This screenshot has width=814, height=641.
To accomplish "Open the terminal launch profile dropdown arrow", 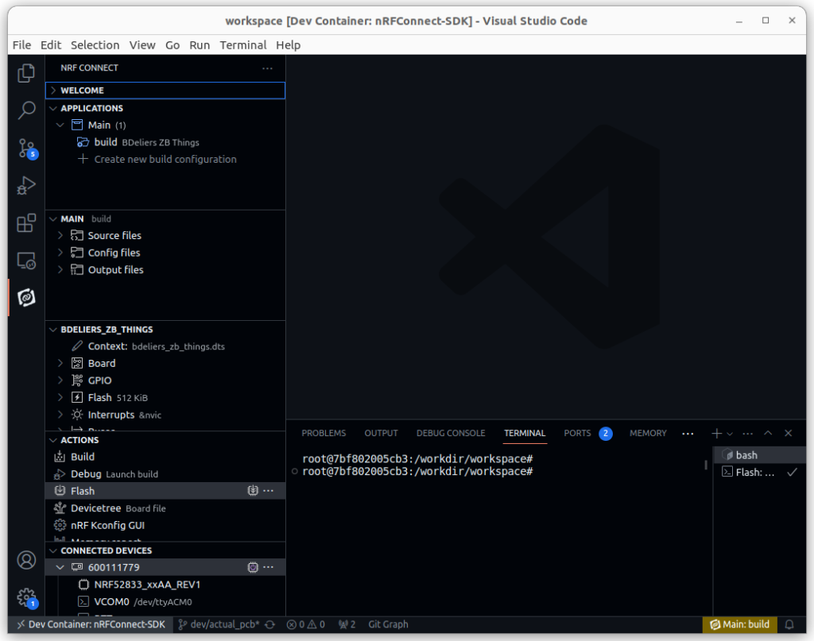I will pos(730,434).
